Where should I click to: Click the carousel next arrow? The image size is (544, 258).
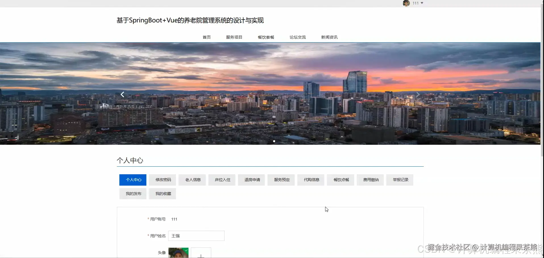click(418, 94)
